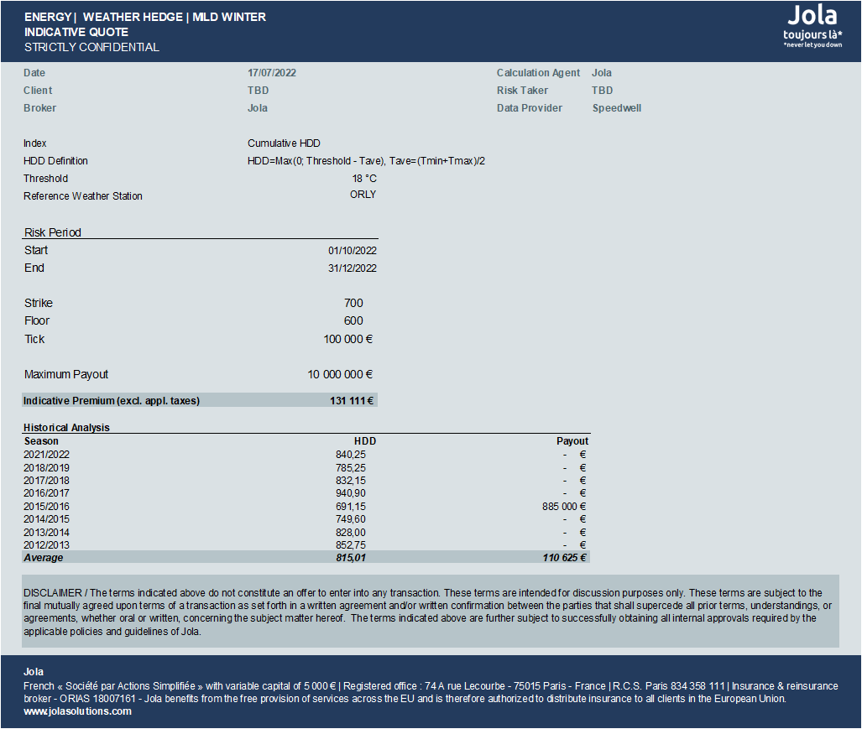Click Indicative Premium amount 131 111 €
This screenshot has width=862, height=729.
tap(352, 401)
